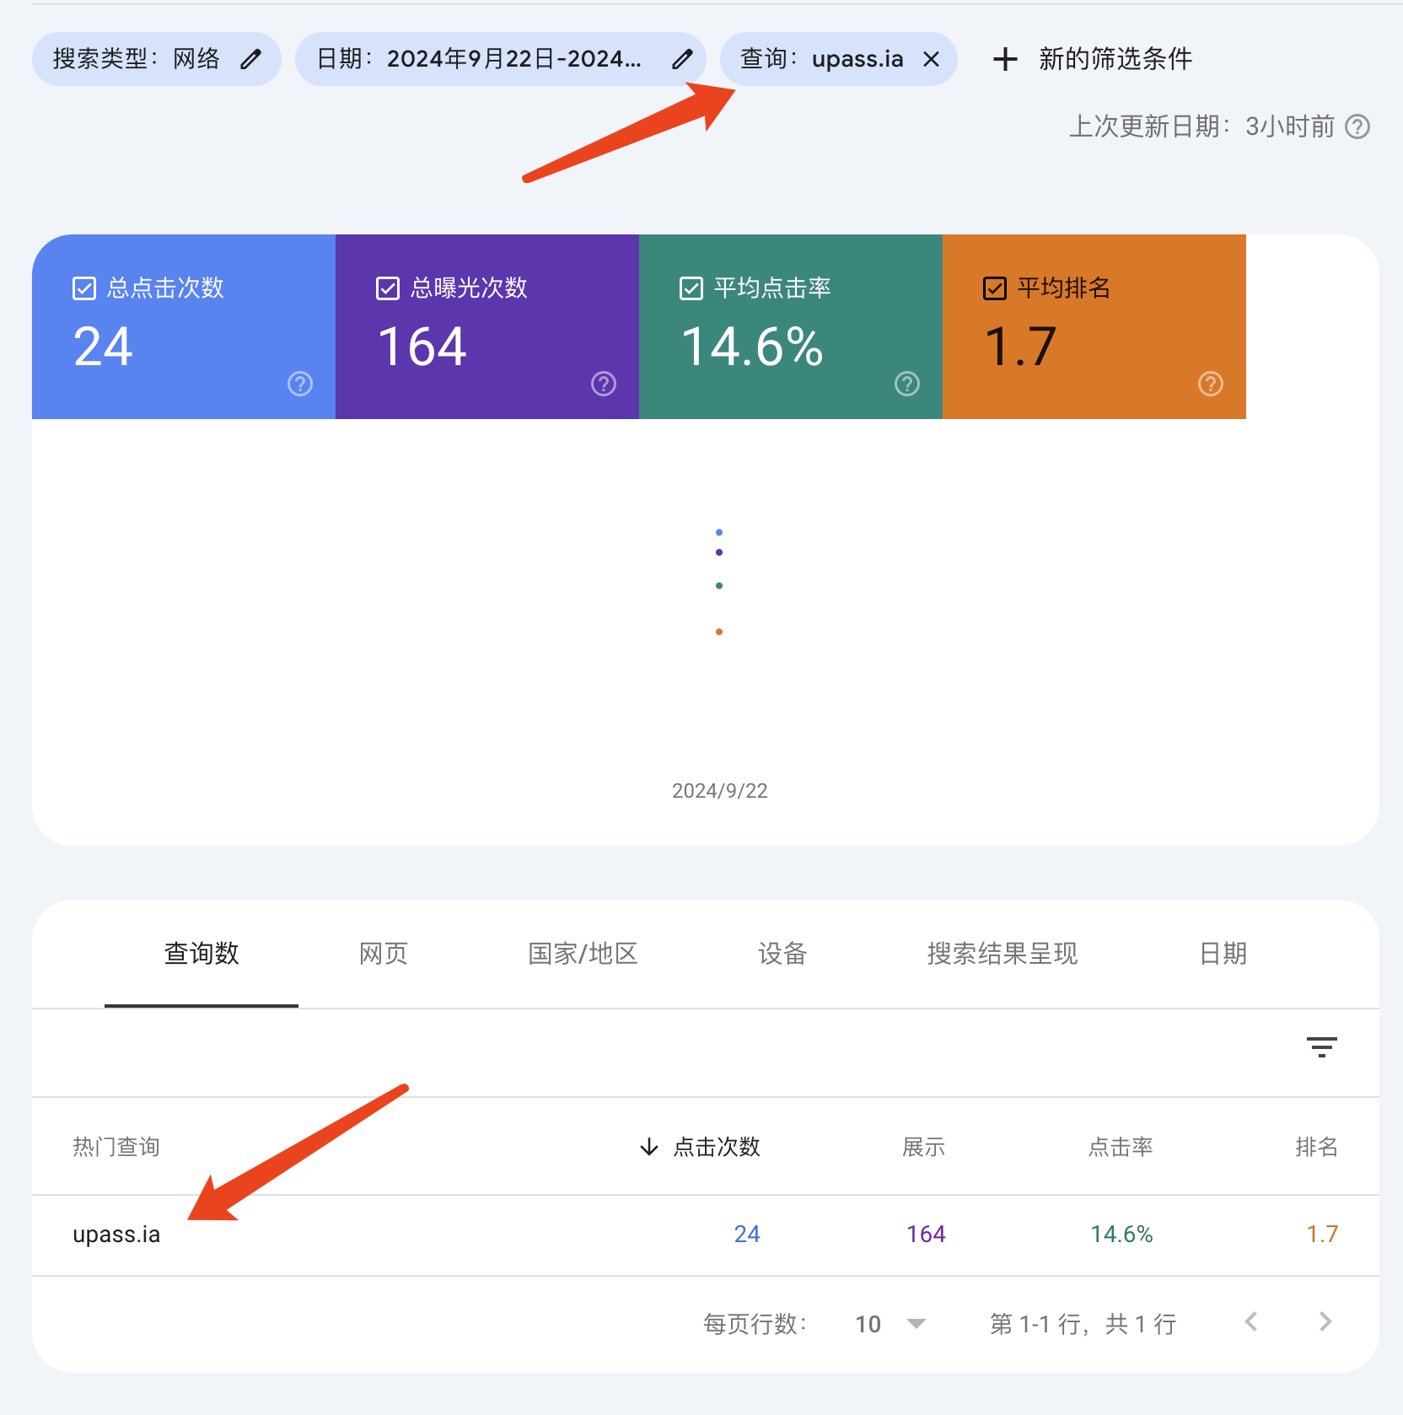Image resolution: width=1403 pixels, height=1415 pixels.
Task: Select the 热门查询 column header
Action: point(116,1147)
